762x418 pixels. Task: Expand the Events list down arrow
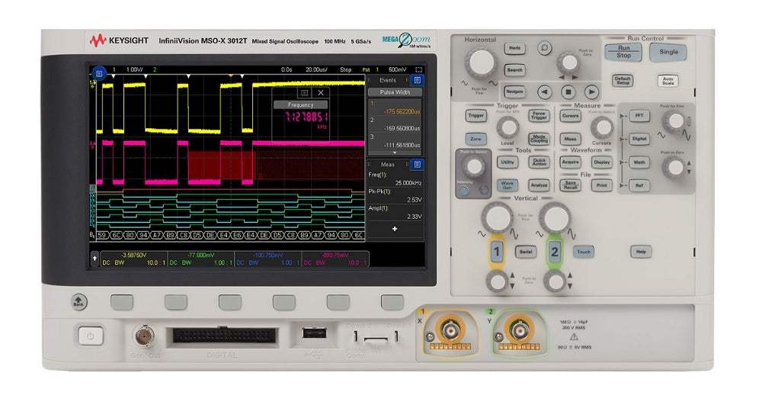pos(394,153)
